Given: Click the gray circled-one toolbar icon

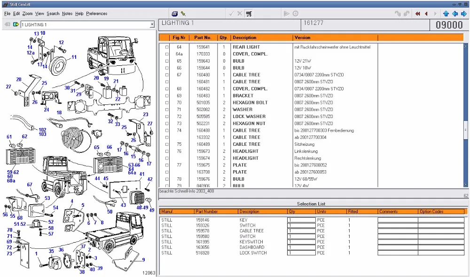Looking at the screenshot, I should pos(296,14).
